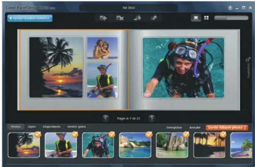Select the partially visible beach thumbnail
255x167 pixels.
pyautogui.click(x=241, y=145)
